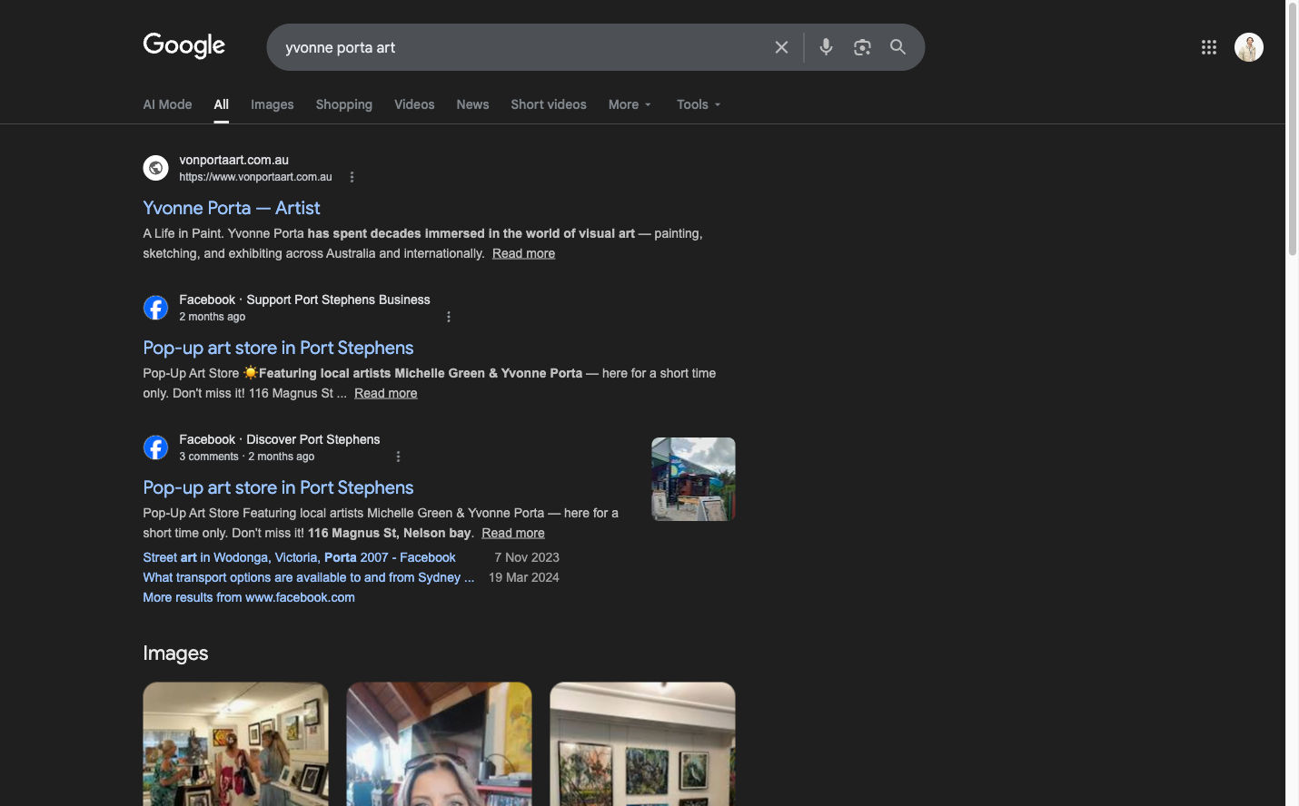Activate voice search with the microphone icon

[825, 46]
